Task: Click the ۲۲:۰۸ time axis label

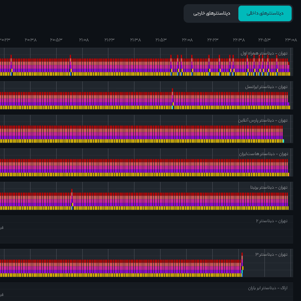Action: point(187,40)
